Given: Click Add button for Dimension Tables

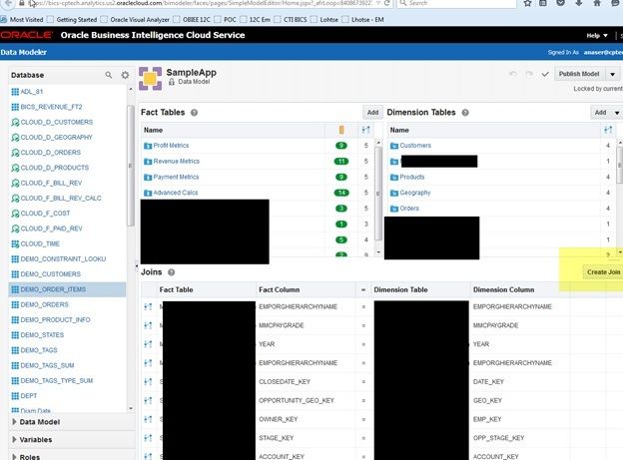Looking at the screenshot, I should tap(600, 113).
